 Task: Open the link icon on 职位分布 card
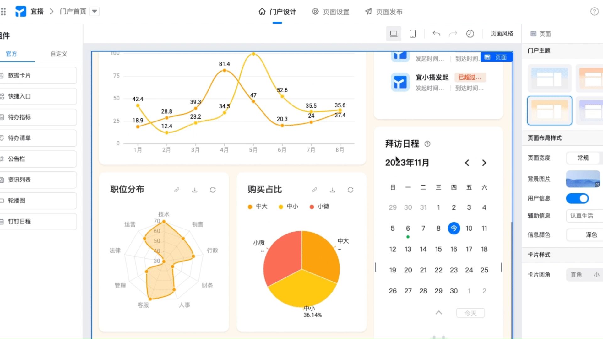coord(177,190)
